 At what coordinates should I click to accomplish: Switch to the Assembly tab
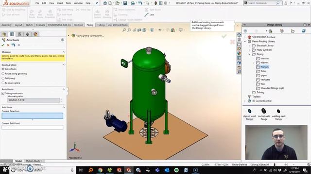point(6,25)
